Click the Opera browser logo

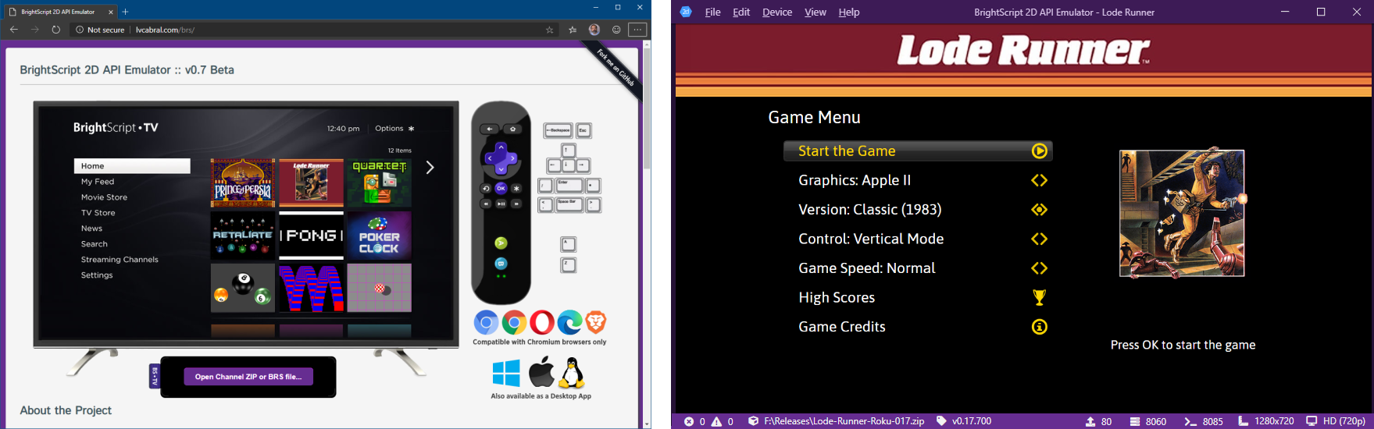[x=542, y=322]
